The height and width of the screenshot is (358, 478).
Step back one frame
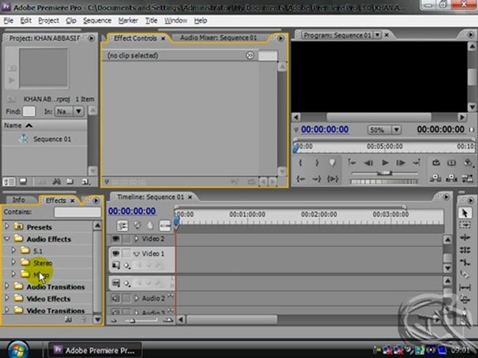[x=368, y=163]
